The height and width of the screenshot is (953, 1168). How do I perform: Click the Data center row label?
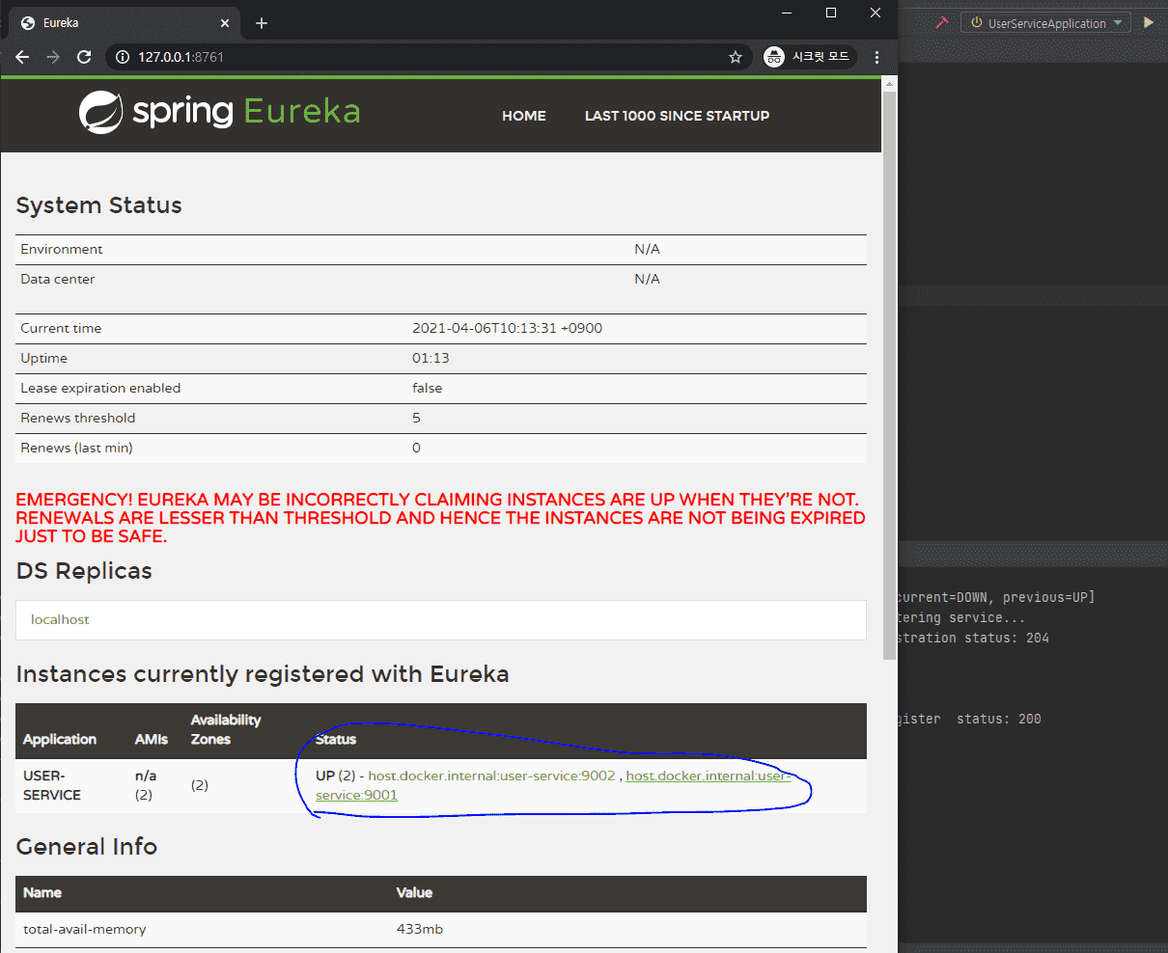click(x=58, y=279)
